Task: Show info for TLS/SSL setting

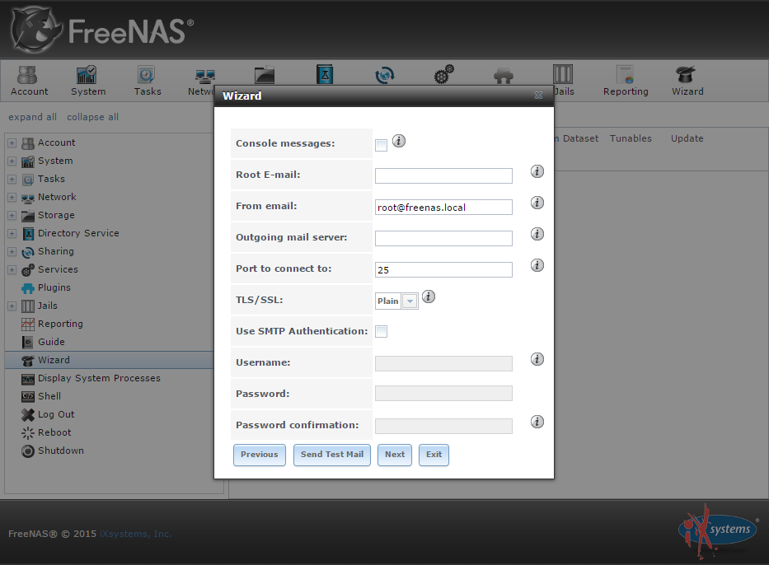Action: point(428,297)
